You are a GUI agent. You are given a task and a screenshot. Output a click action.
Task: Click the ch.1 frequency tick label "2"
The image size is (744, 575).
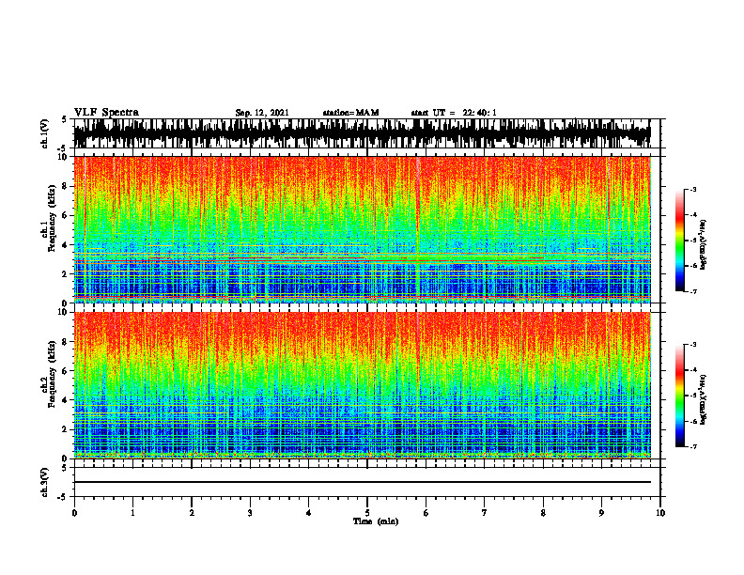pyautogui.click(x=67, y=273)
